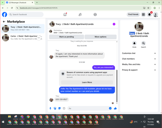162x128 pixels.
Task: Attach a file image icon
Action: pyautogui.click(x=55, y=108)
